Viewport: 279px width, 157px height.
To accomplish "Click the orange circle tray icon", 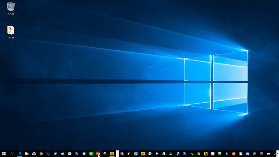I will click(x=233, y=154).
